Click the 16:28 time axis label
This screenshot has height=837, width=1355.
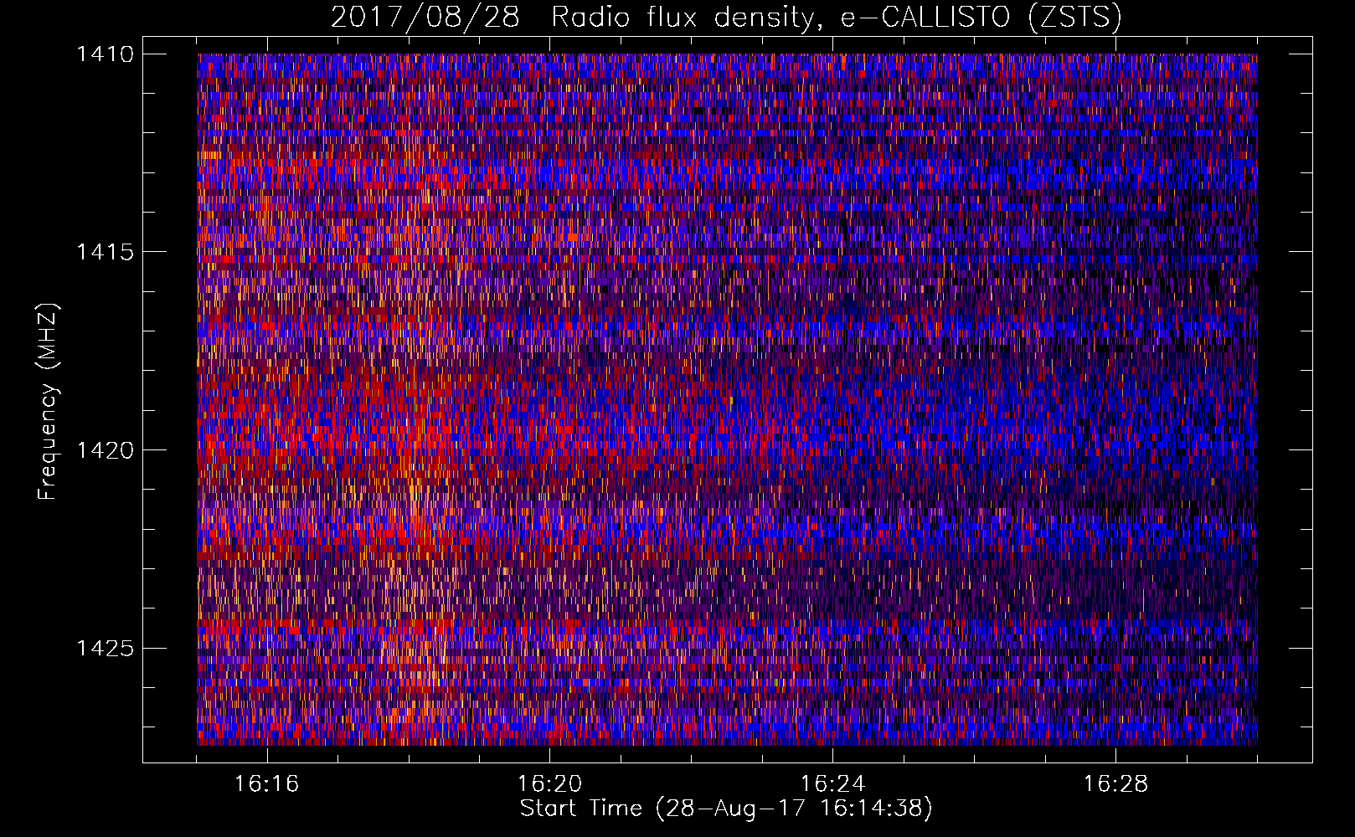[x=1116, y=784]
